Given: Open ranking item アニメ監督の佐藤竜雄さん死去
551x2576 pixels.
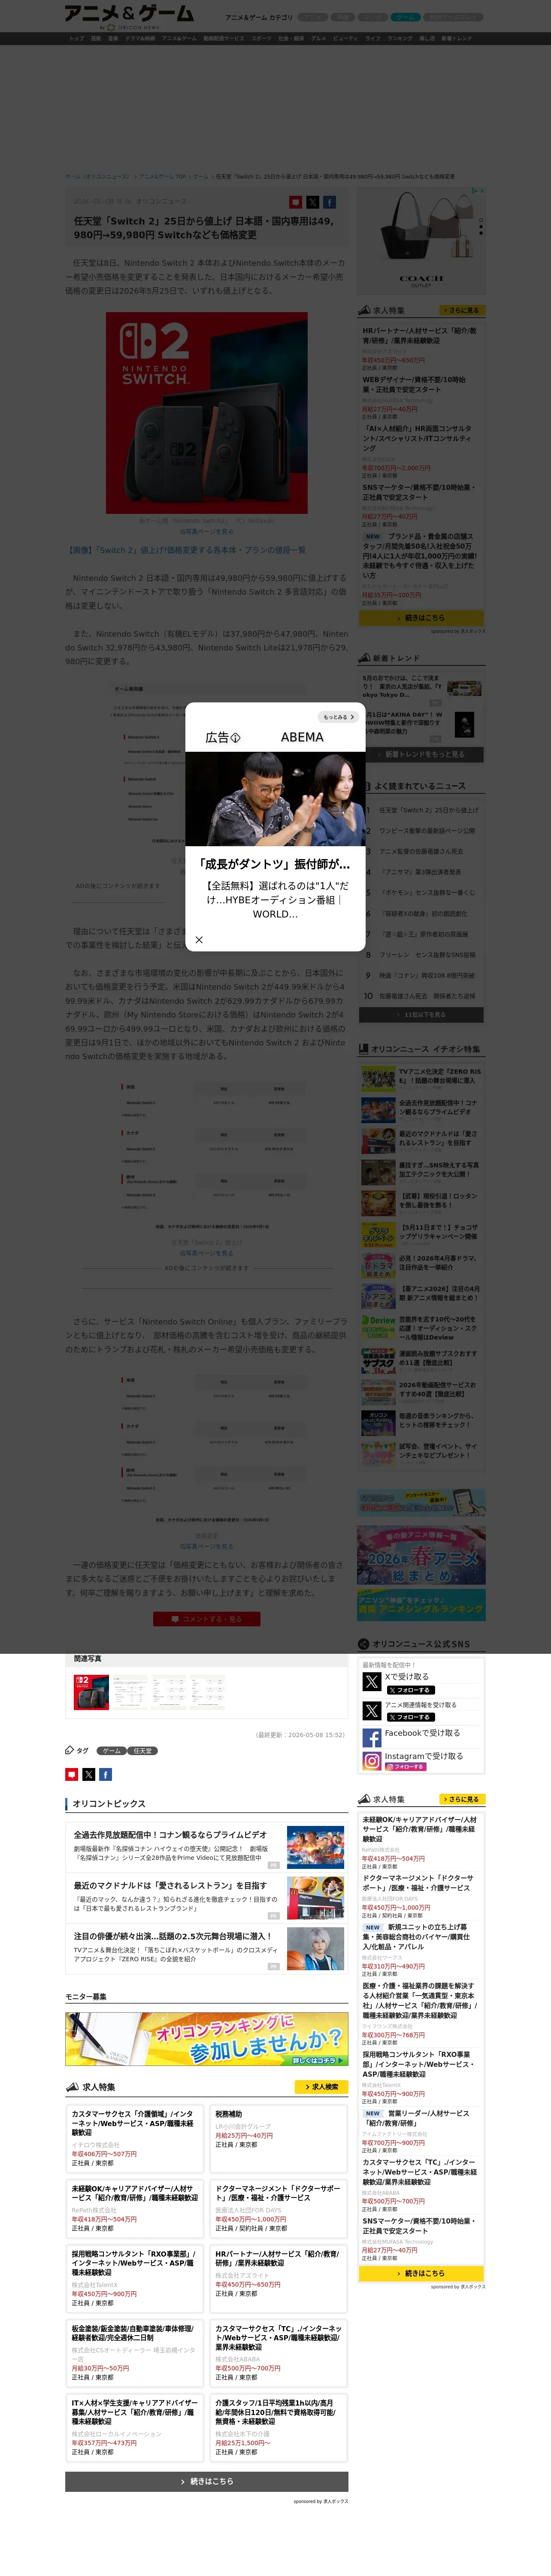Looking at the screenshot, I should (x=421, y=852).
